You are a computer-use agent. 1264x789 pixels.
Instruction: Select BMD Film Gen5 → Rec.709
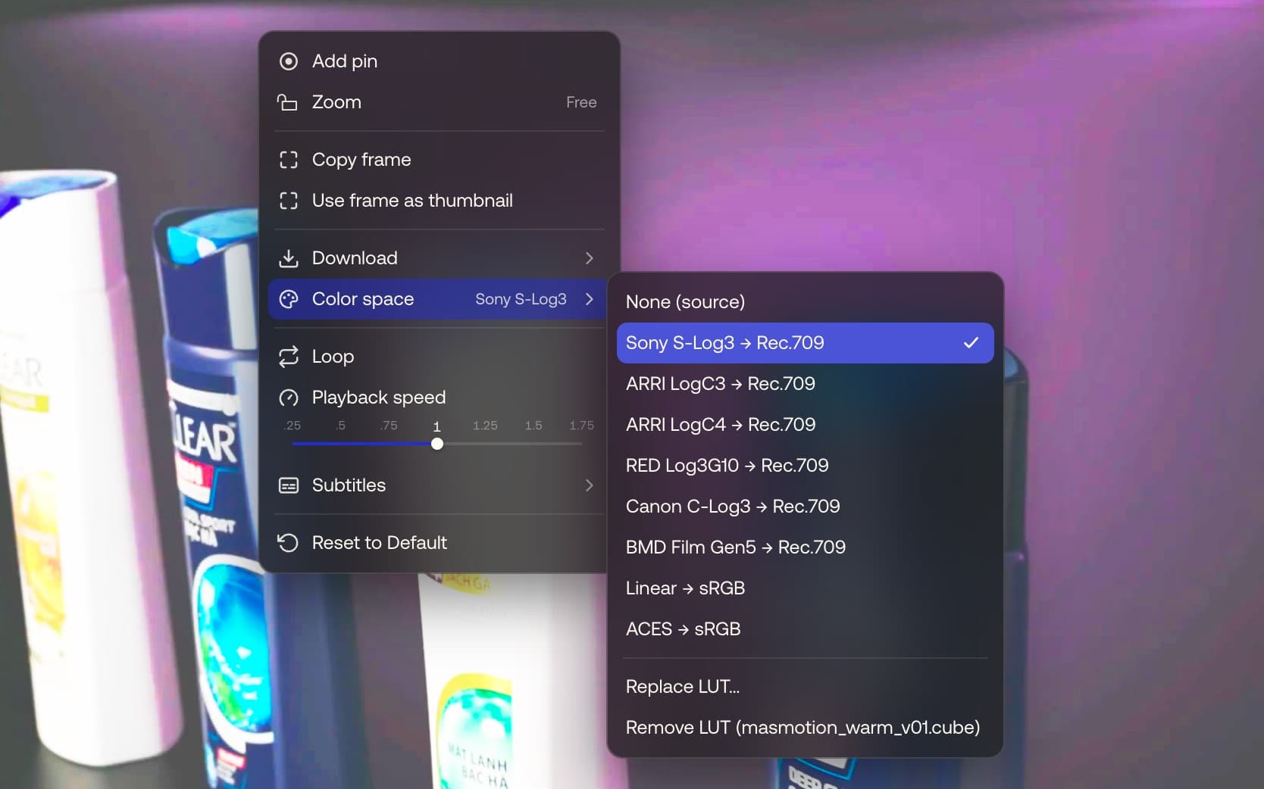click(x=805, y=547)
